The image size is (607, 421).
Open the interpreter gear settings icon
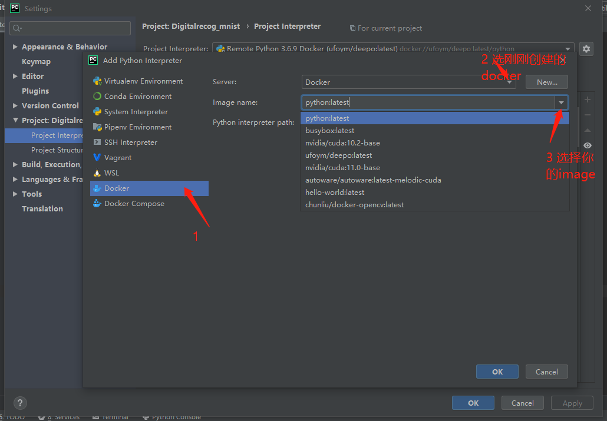pyautogui.click(x=586, y=49)
